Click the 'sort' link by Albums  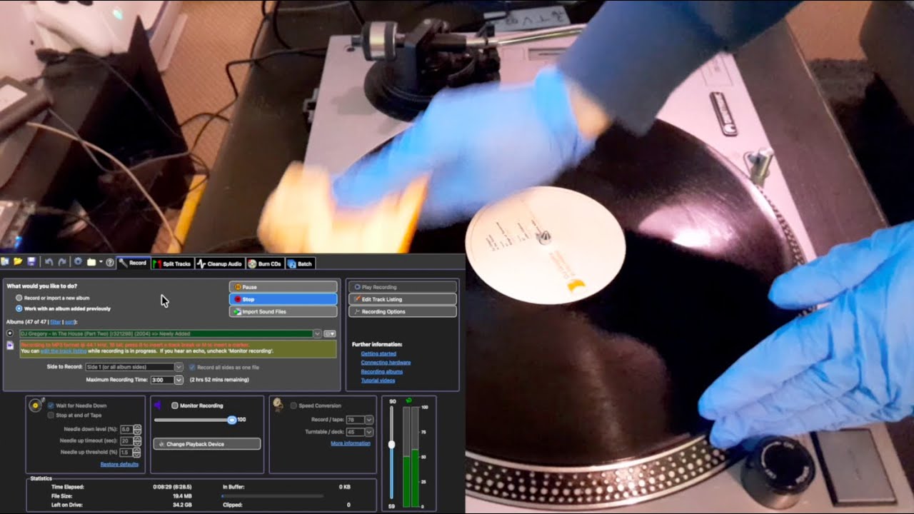click(x=70, y=322)
